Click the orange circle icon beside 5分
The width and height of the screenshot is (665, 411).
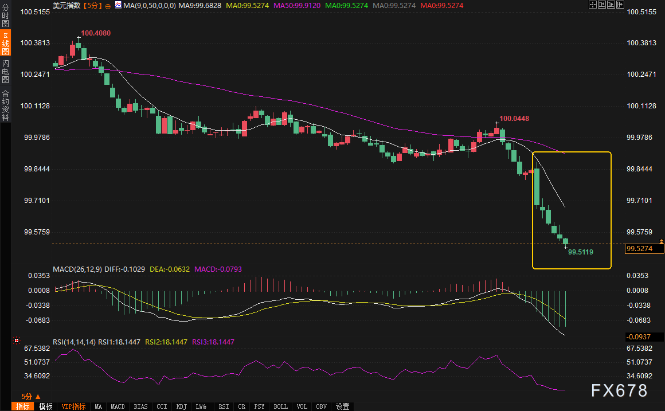click(x=109, y=5)
